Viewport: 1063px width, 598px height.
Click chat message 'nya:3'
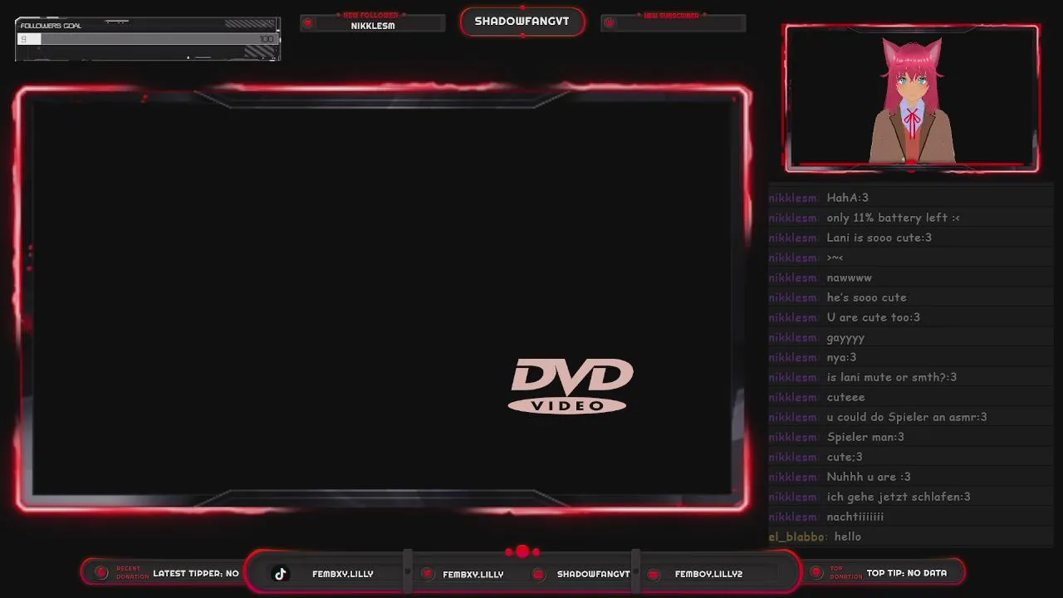pyautogui.click(x=841, y=357)
